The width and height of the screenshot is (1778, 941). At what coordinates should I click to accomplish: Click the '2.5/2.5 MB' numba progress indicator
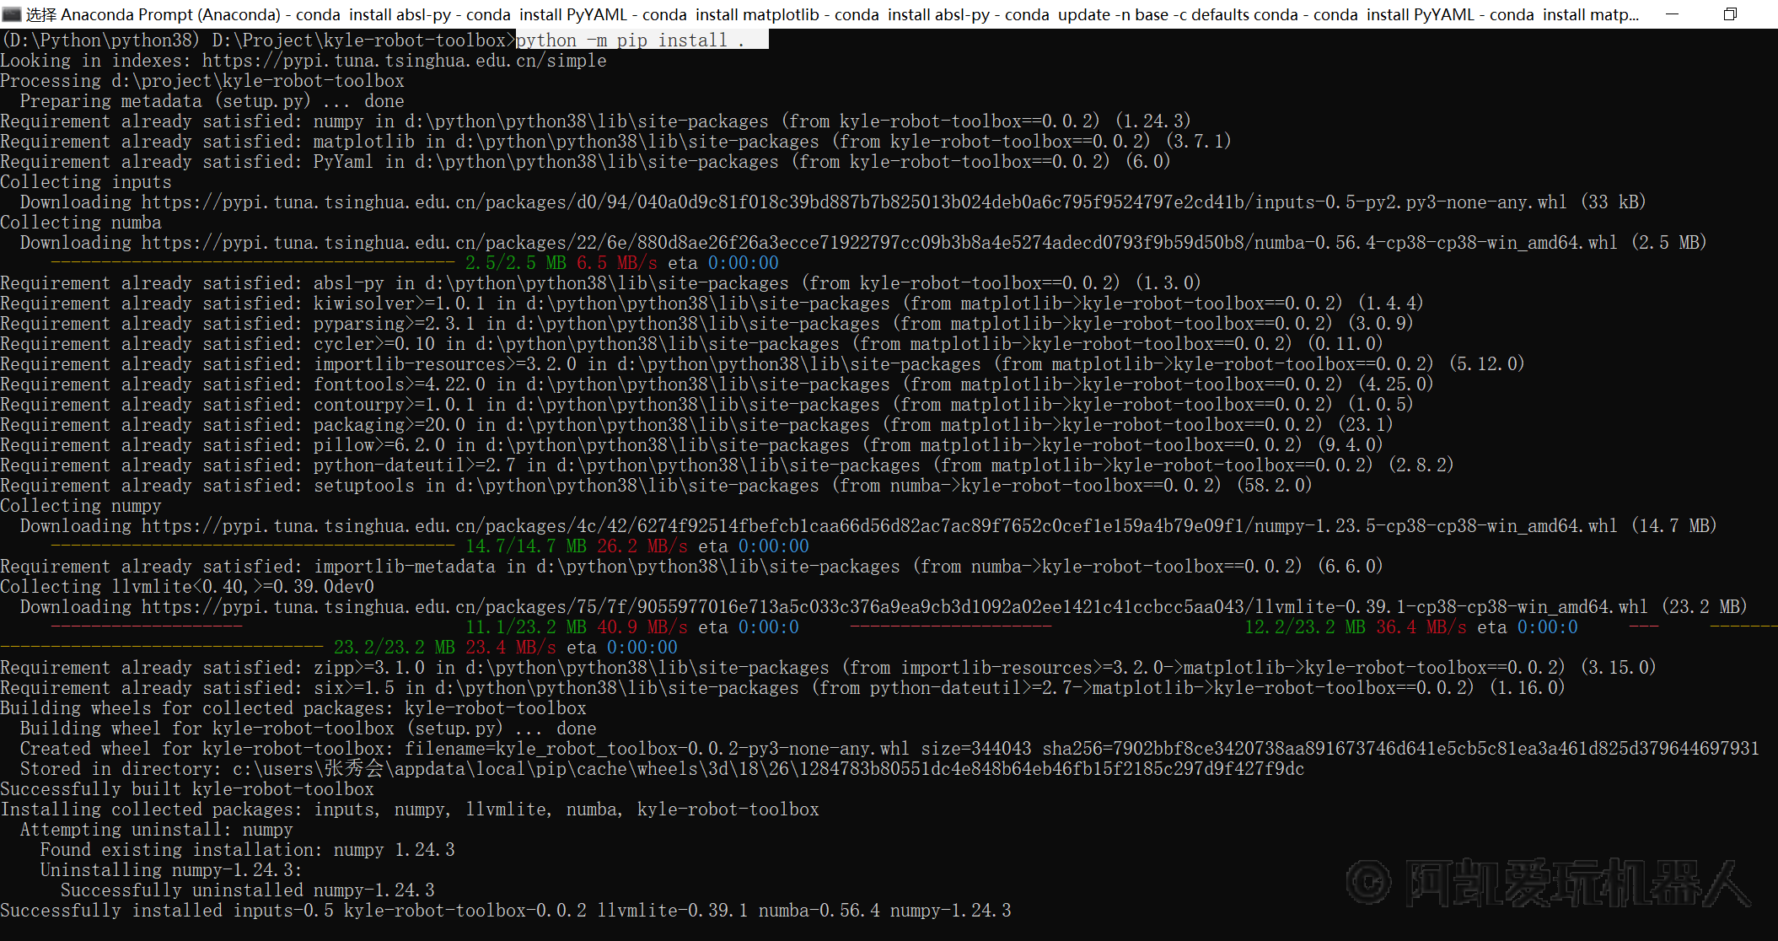coord(516,263)
